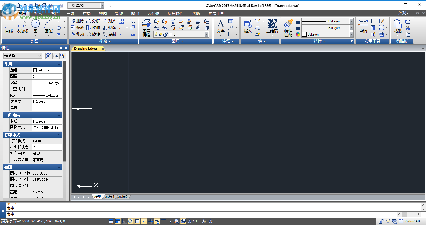The image size is (426, 225).
Task: Toggle object snap in the status bar
Action: tap(137, 221)
